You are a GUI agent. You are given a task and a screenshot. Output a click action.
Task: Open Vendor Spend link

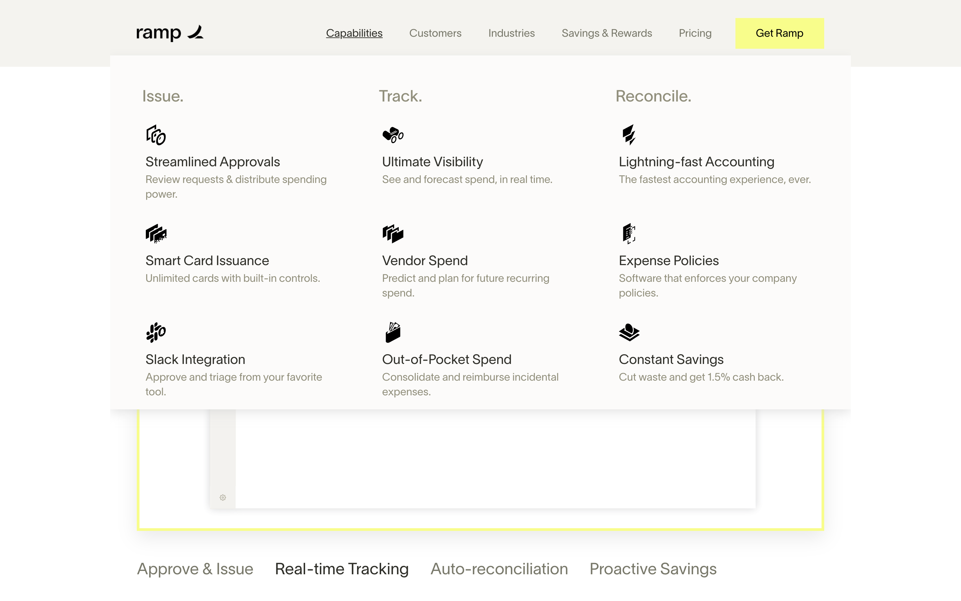click(x=424, y=261)
